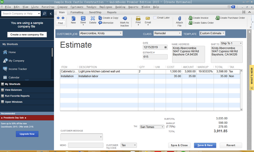Click Create a Copy icon
The height and width of the screenshot is (152, 254).
(100, 18)
